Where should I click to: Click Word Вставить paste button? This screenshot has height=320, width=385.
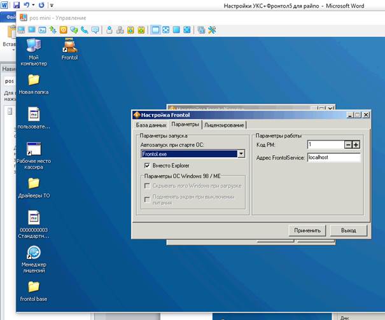click(x=9, y=38)
